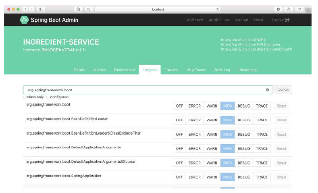Select the Loggers tab
Viewport: 318px width, 193px height.
[x=150, y=70]
